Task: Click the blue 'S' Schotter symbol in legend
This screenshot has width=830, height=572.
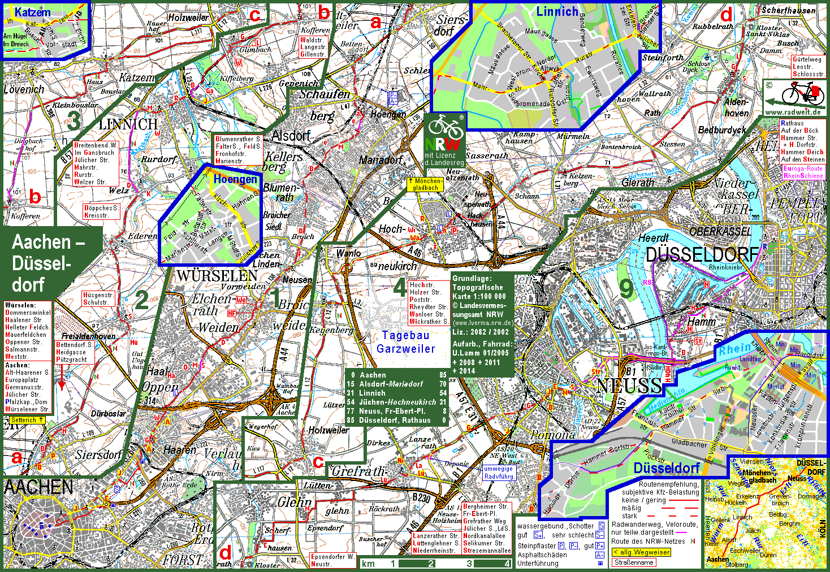Action: [x=601, y=526]
